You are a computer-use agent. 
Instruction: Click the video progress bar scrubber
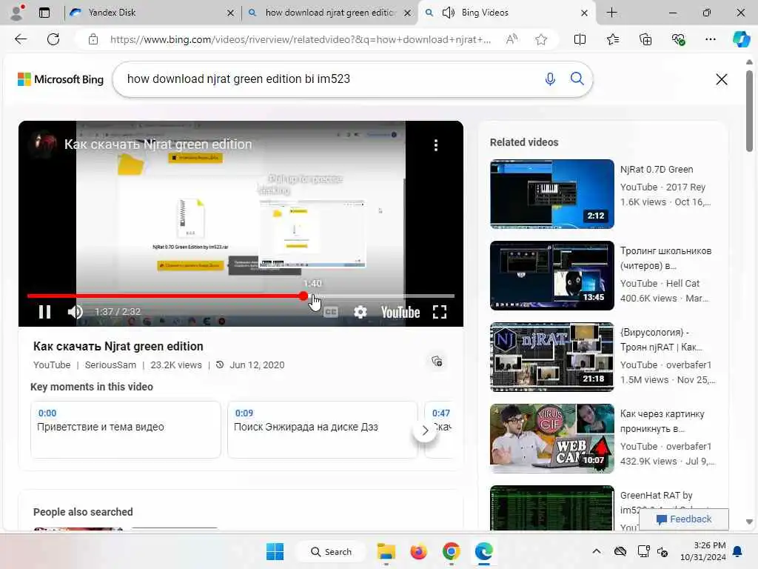[x=303, y=296]
